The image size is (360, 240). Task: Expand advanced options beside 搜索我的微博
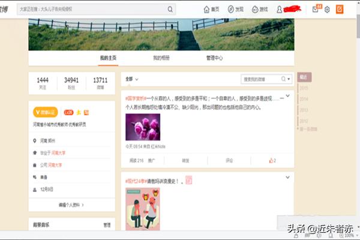tap(288, 79)
